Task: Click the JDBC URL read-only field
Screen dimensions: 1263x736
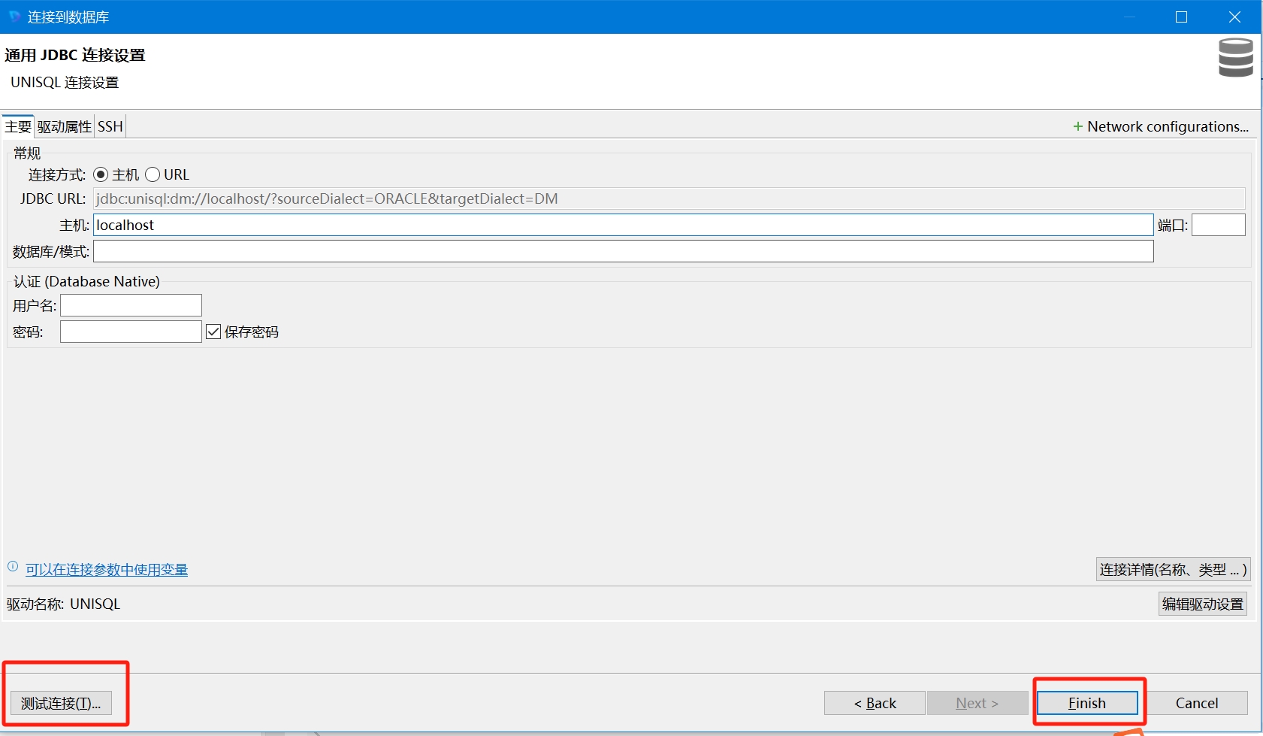Action: coord(669,198)
